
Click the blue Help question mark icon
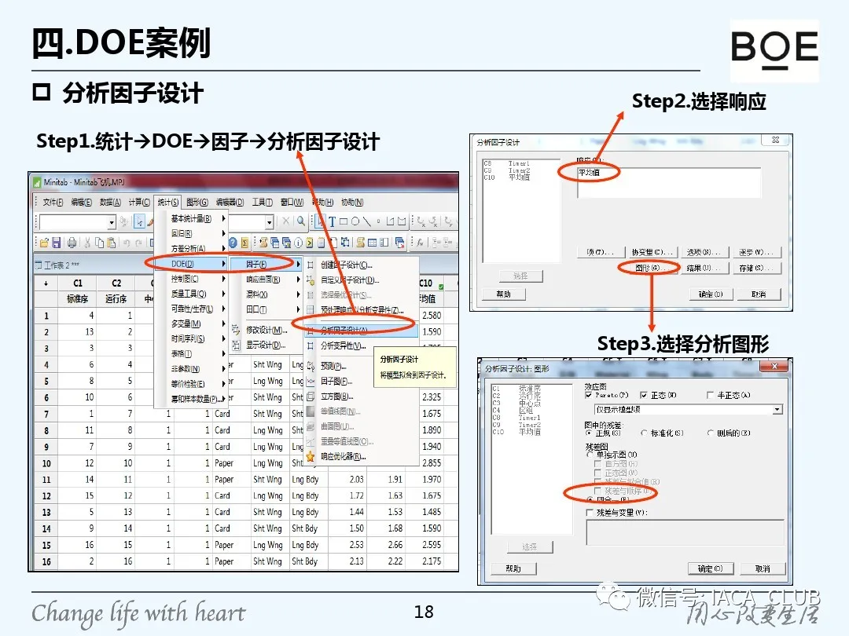(x=233, y=243)
